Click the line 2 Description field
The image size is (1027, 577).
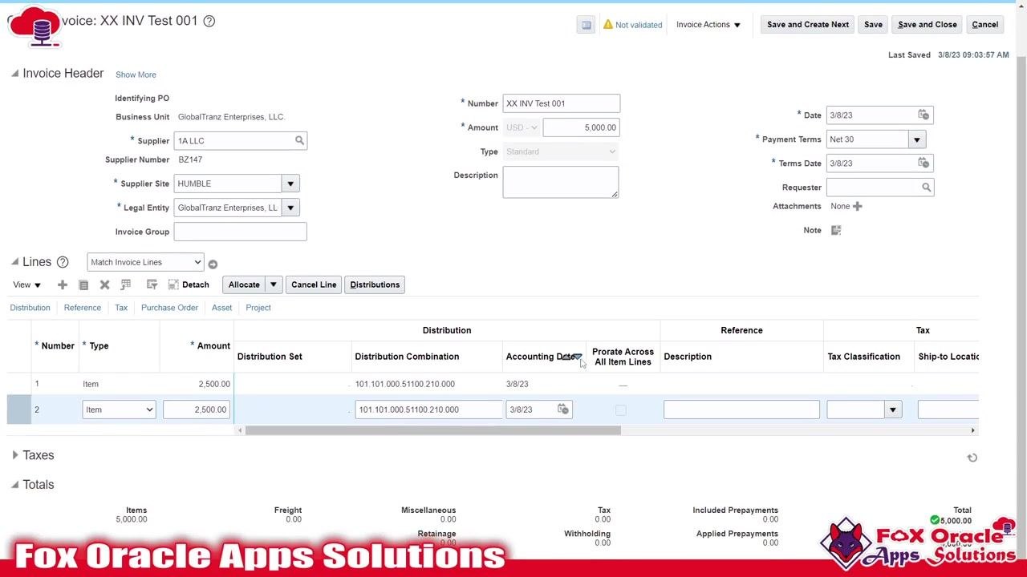tap(741, 410)
